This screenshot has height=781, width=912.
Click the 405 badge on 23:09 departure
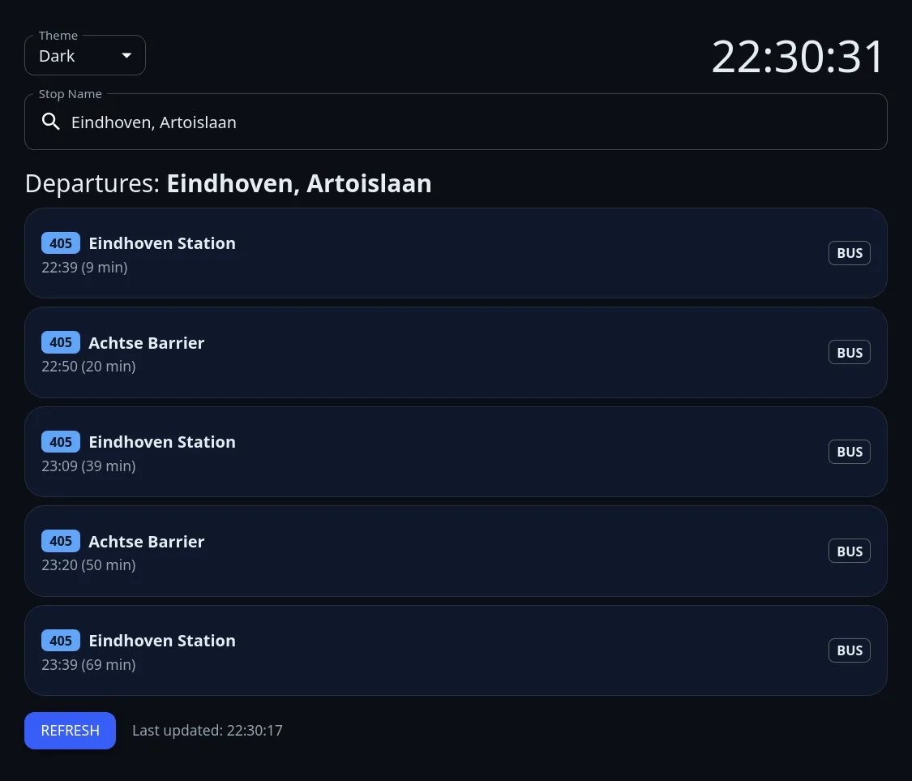coord(61,442)
